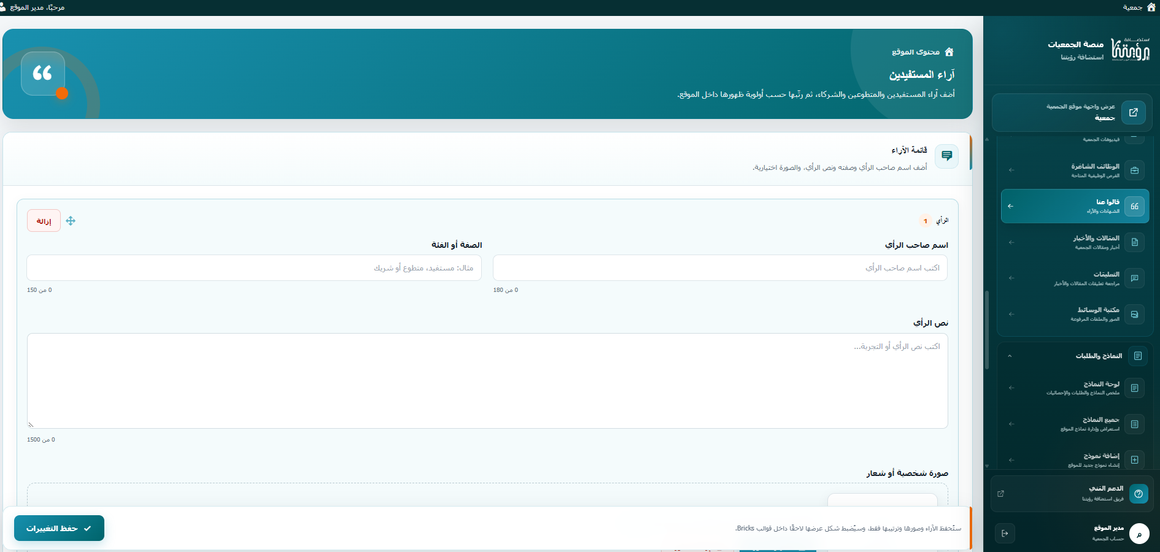This screenshot has height=552, width=1160.
Task: Open the التعليقات comments icon
Action: [x=1134, y=278]
